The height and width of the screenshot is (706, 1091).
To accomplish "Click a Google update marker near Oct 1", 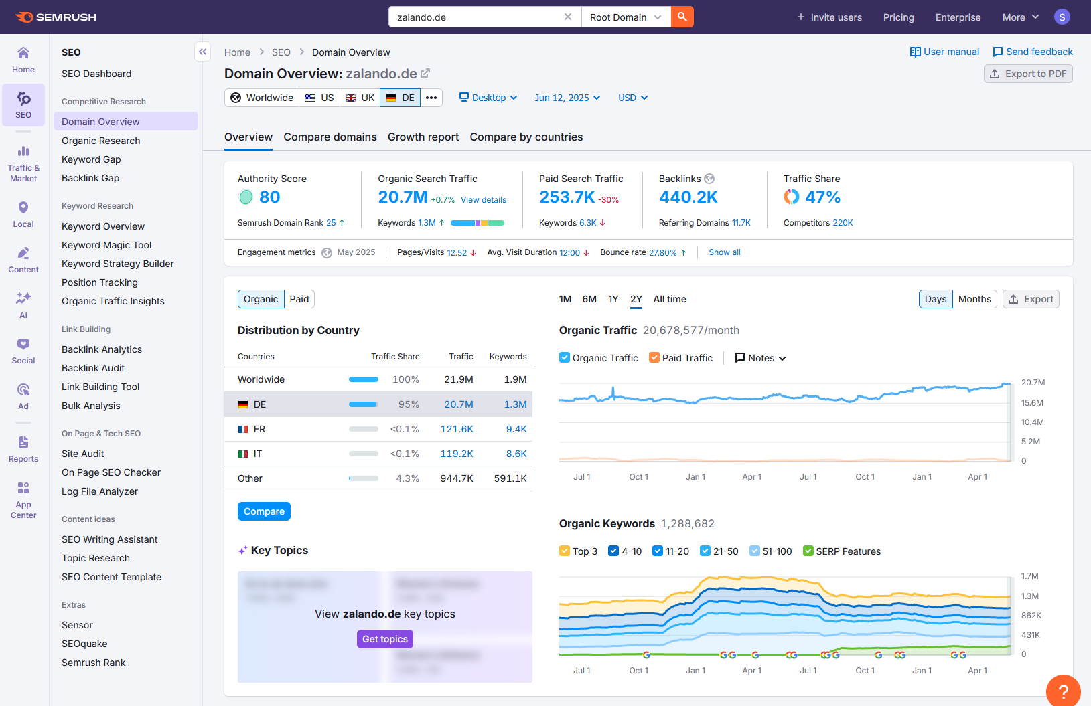I will [x=646, y=654].
